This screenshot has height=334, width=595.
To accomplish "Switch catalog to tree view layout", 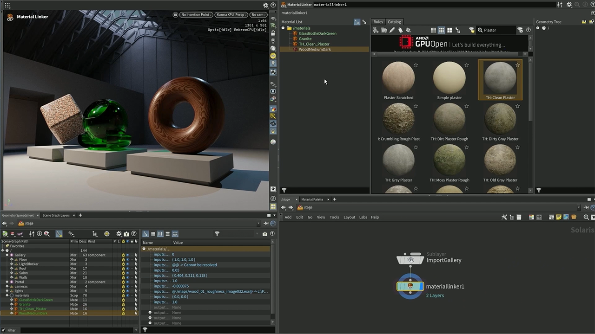I will (x=458, y=30).
